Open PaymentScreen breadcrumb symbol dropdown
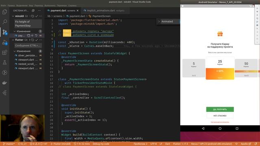This screenshot has width=260, height=146. (x=100, y=16)
